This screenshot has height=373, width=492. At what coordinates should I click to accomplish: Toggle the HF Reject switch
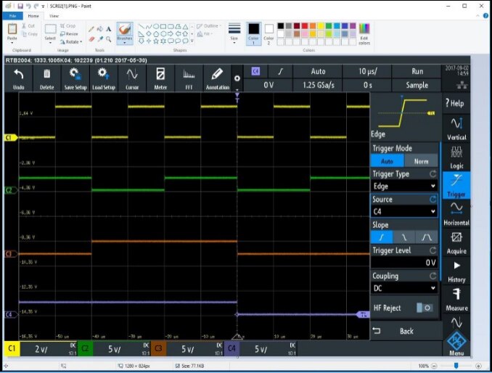(x=426, y=308)
